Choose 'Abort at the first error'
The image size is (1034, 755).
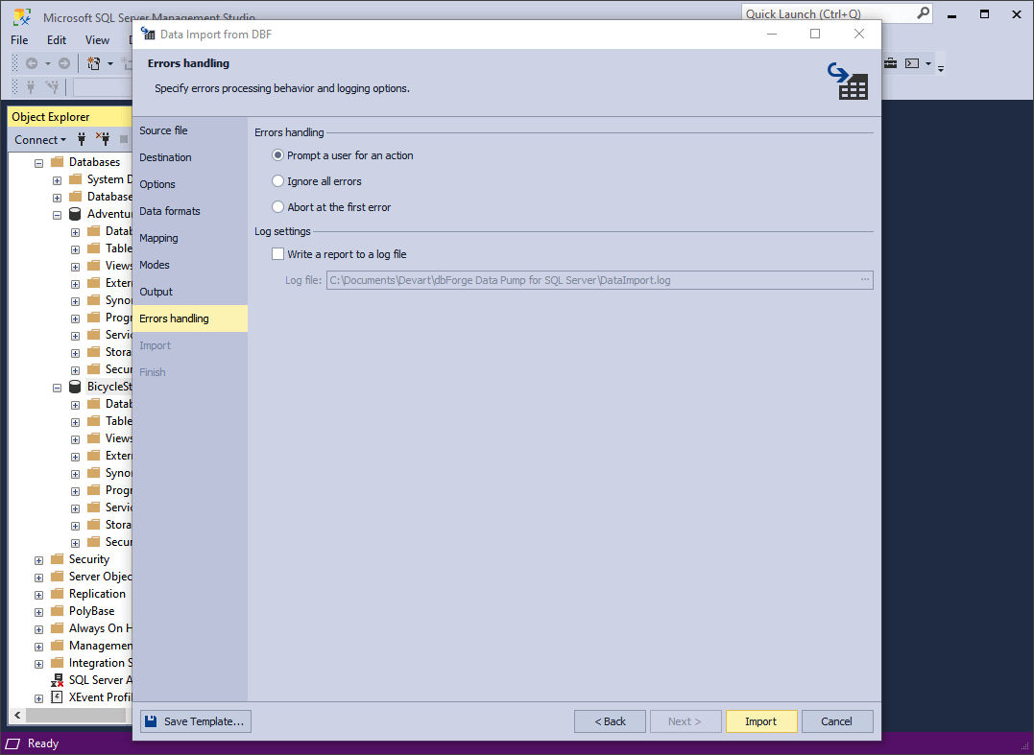[x=278, y=207]
